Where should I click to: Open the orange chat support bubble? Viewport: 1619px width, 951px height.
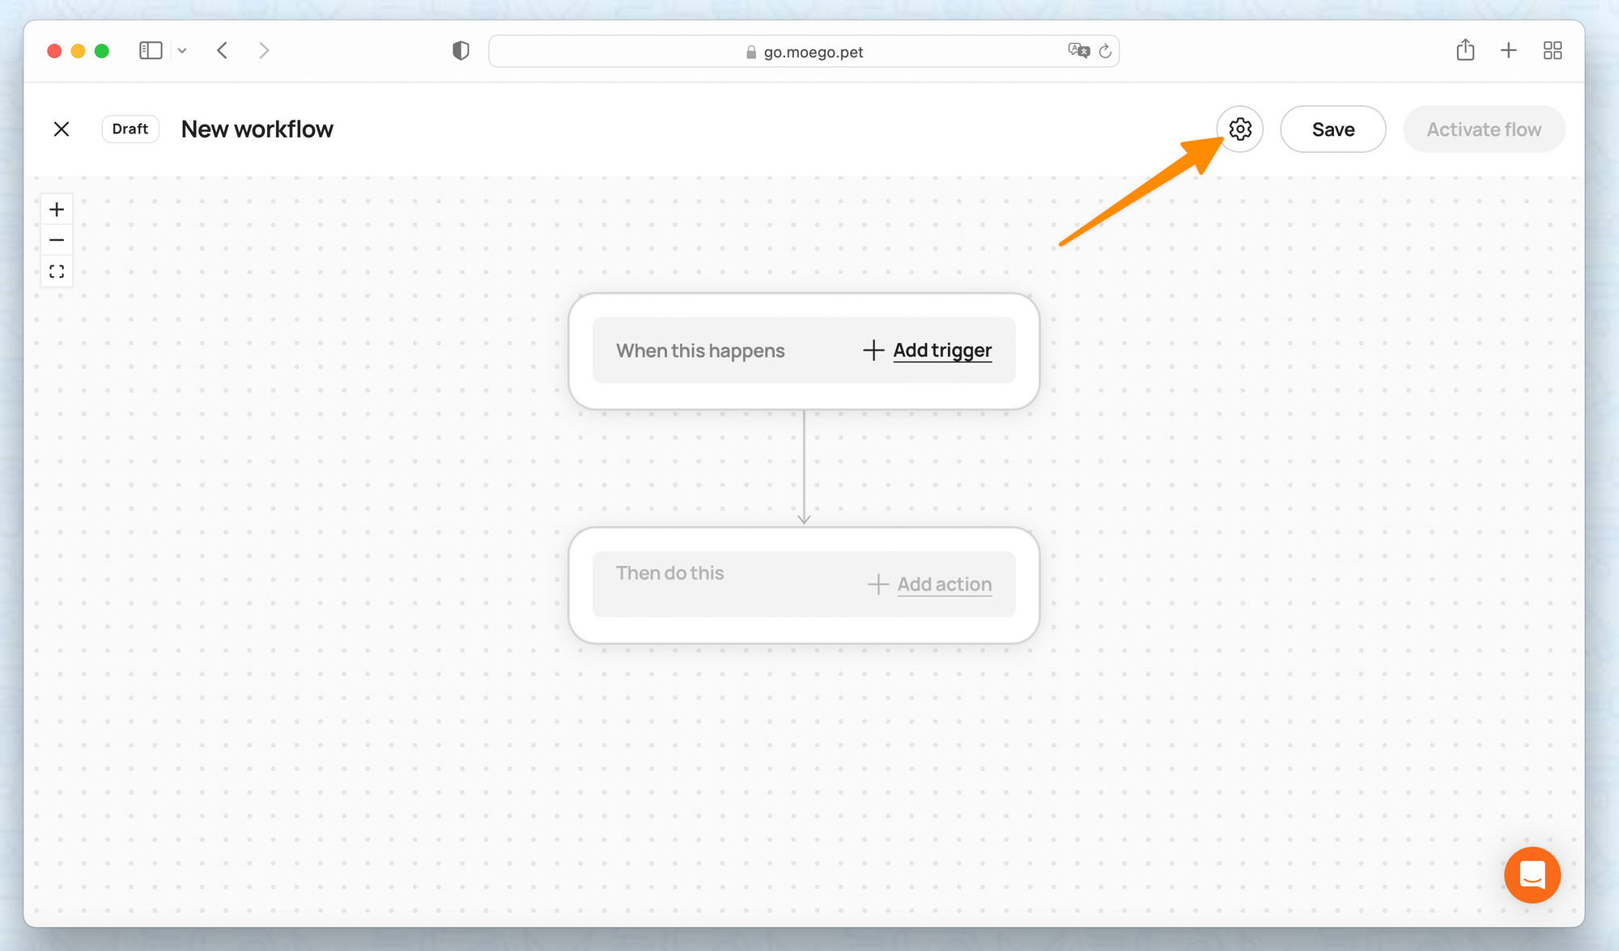coord(1532,875)
